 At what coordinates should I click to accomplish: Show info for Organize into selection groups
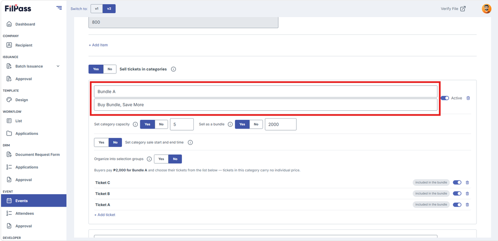[149, 159]
